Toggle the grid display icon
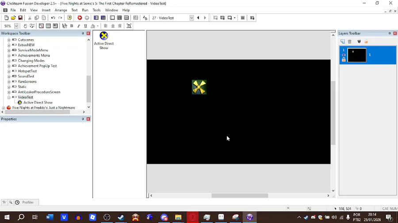 point(48,26)
